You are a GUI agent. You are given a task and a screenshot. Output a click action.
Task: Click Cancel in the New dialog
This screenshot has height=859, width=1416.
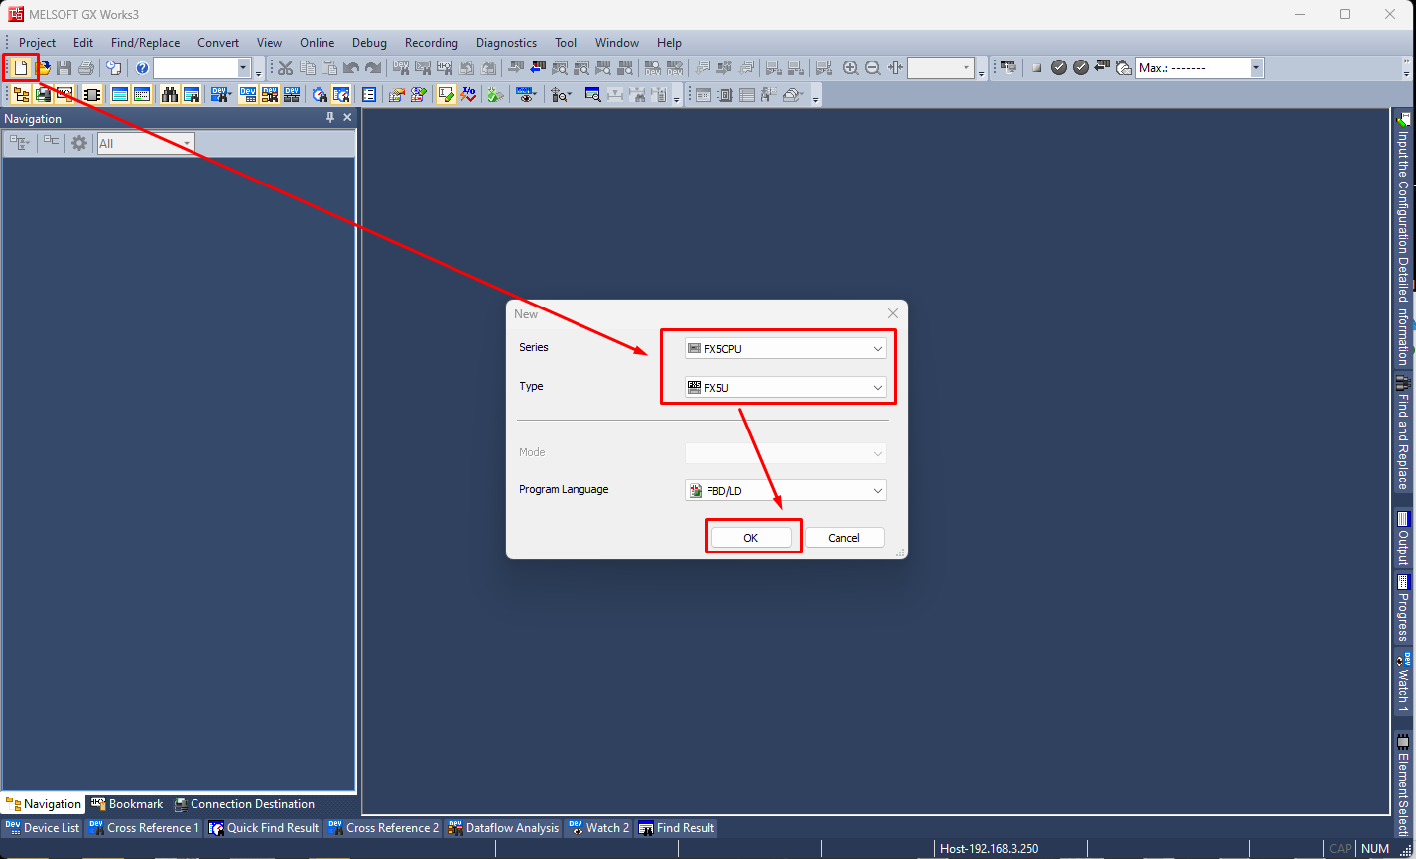coord(843,538)
